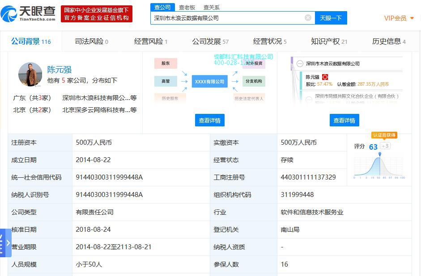Viewport: 421px width, 276px height.
Task: Click the 天眼一下 search button
Action: [x=331, y=18]
